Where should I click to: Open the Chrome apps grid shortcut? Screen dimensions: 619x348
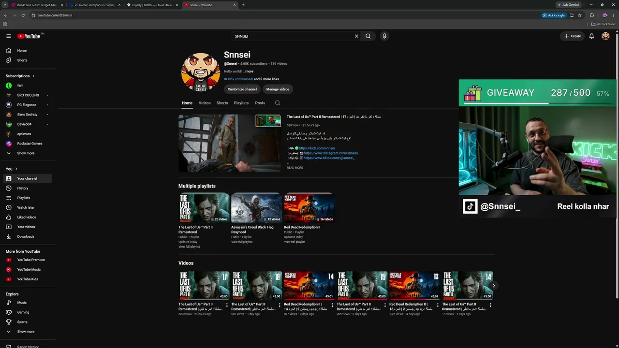[x=5, y=24]
